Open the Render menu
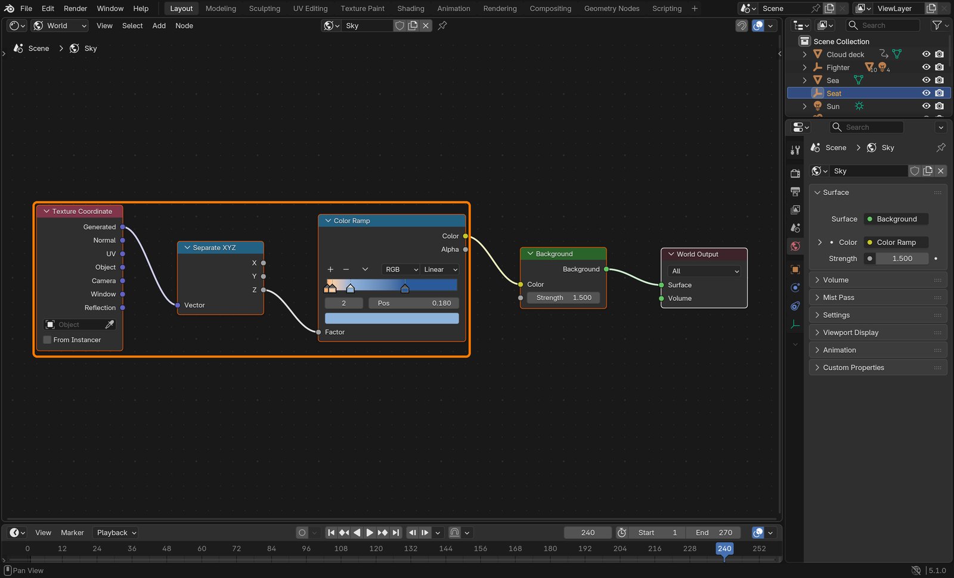This screenshot has width=954, height=578. 76,8
